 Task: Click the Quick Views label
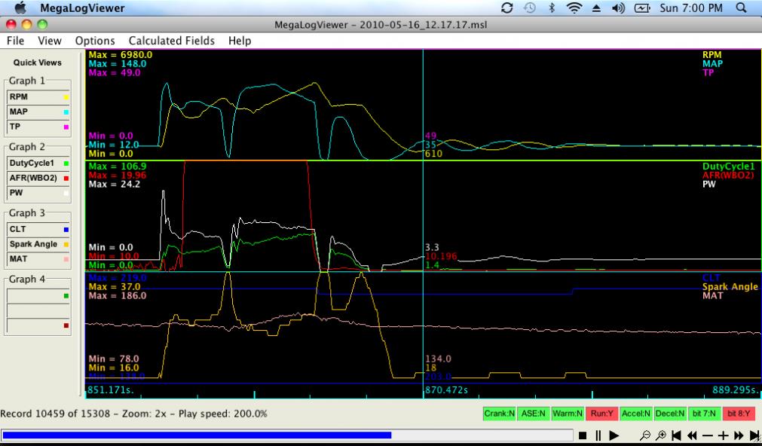[x=38, y=63]
